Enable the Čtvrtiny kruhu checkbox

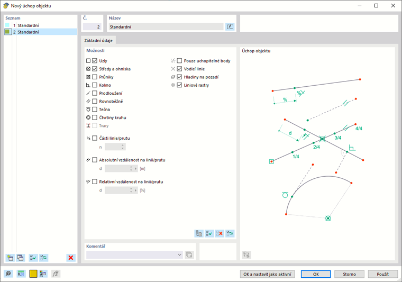(x=95, y=117)
